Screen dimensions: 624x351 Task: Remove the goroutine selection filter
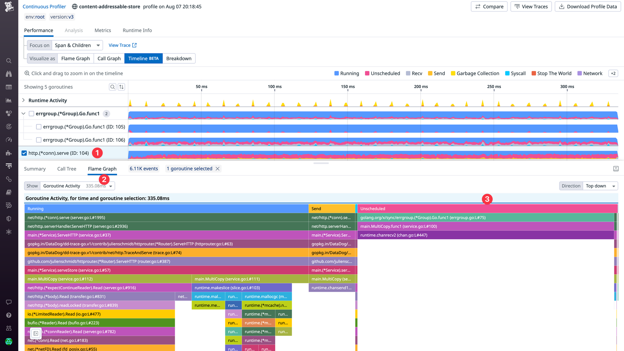tap(218, 168)
